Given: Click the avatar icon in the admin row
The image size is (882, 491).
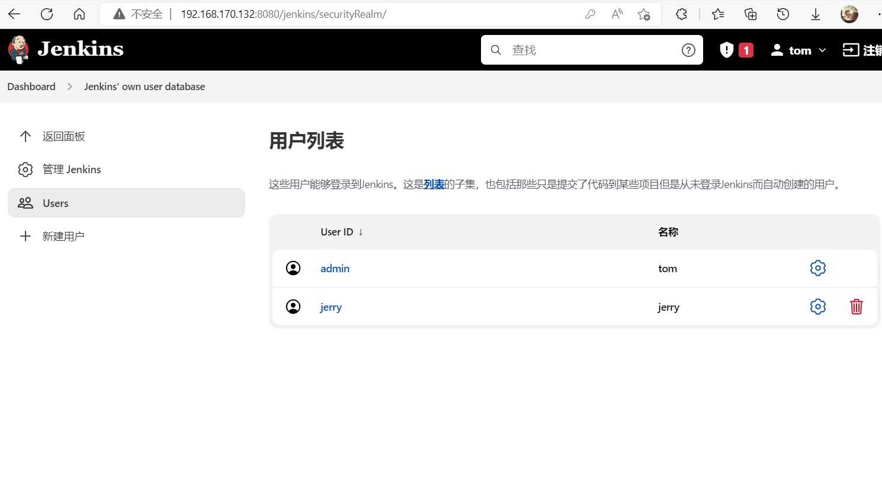Looking at the screenshot, I should point(293,268).
